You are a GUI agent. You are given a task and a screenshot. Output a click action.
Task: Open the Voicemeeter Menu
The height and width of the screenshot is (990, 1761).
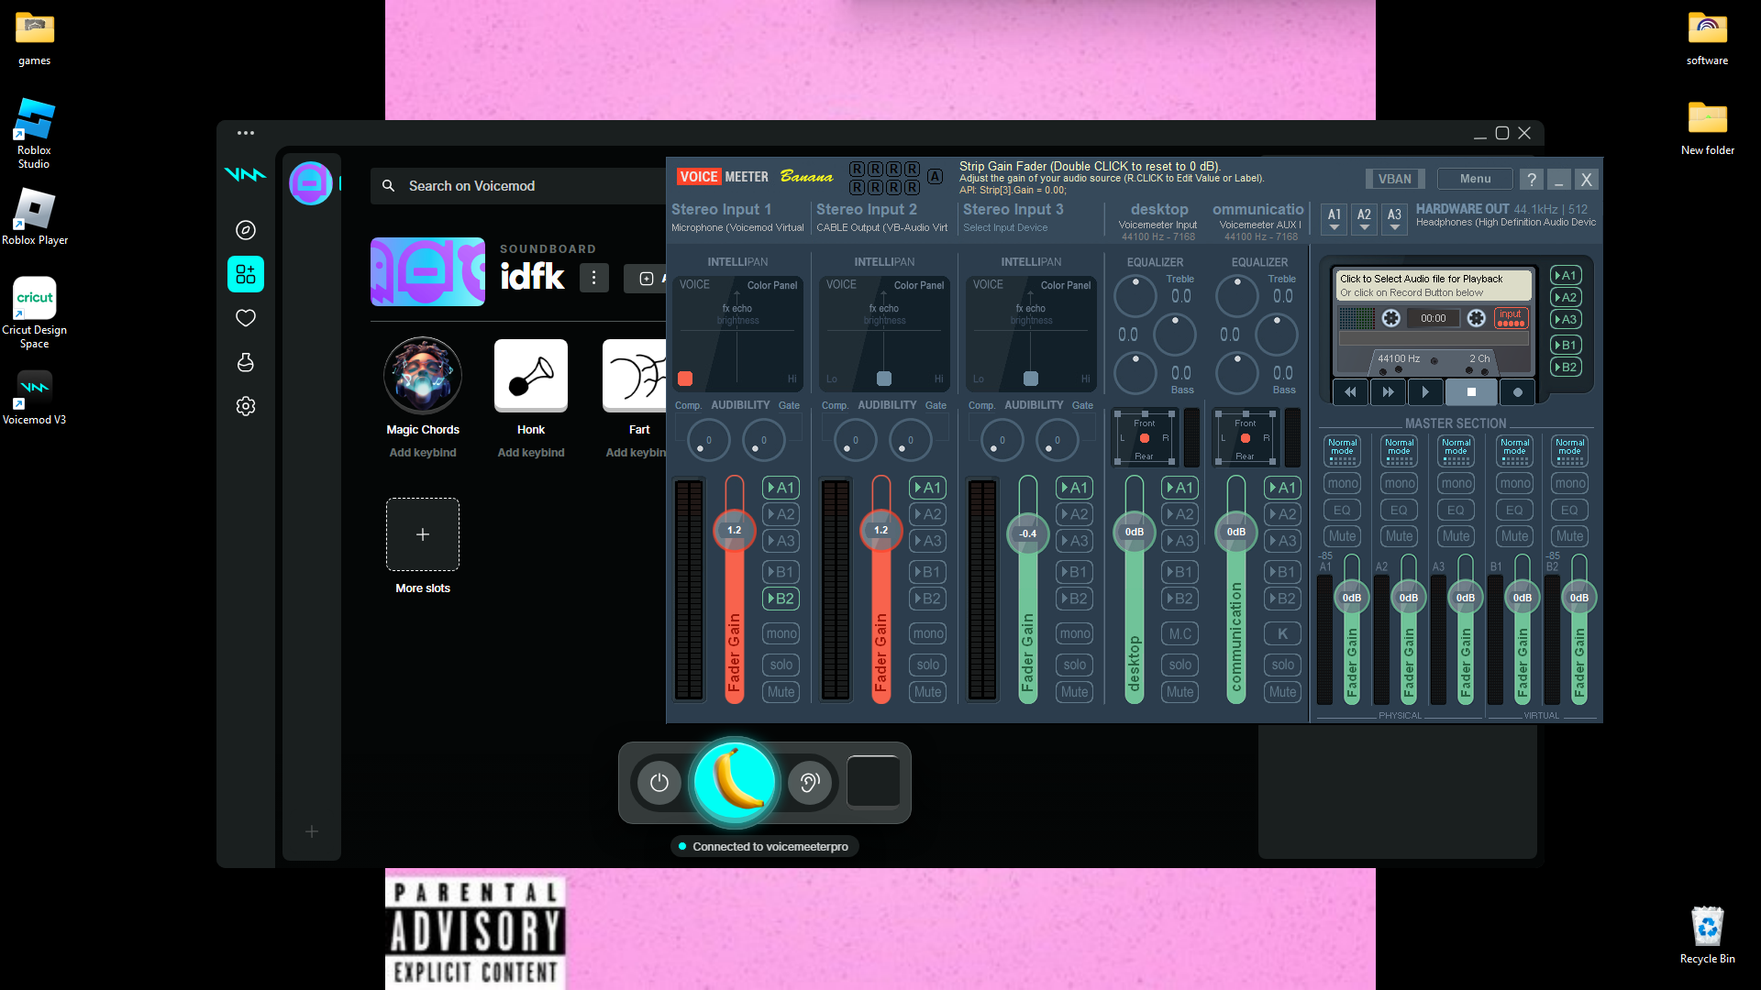(x=1475, y=179)
